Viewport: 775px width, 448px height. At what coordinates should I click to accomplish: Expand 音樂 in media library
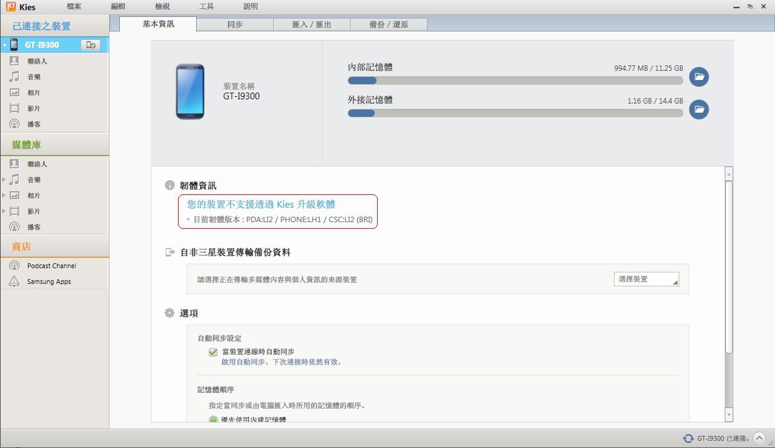(4, 180)
